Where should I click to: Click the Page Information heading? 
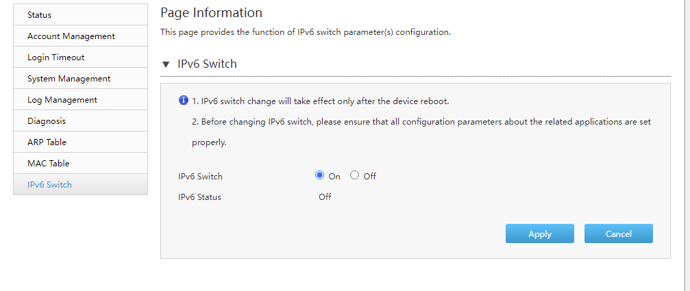211,13
